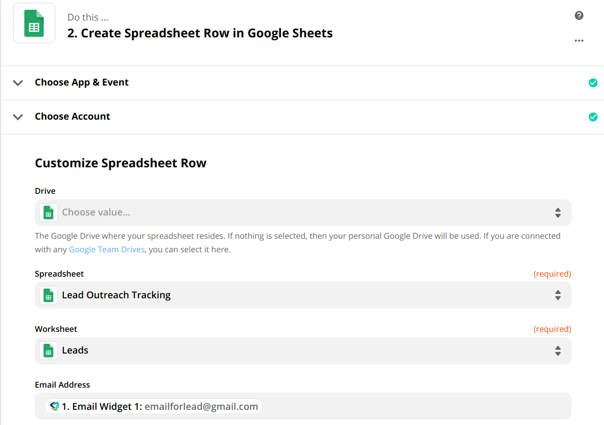Expand the Choose Account section chevron
This screenshot has width=604, height=425.
18,117
